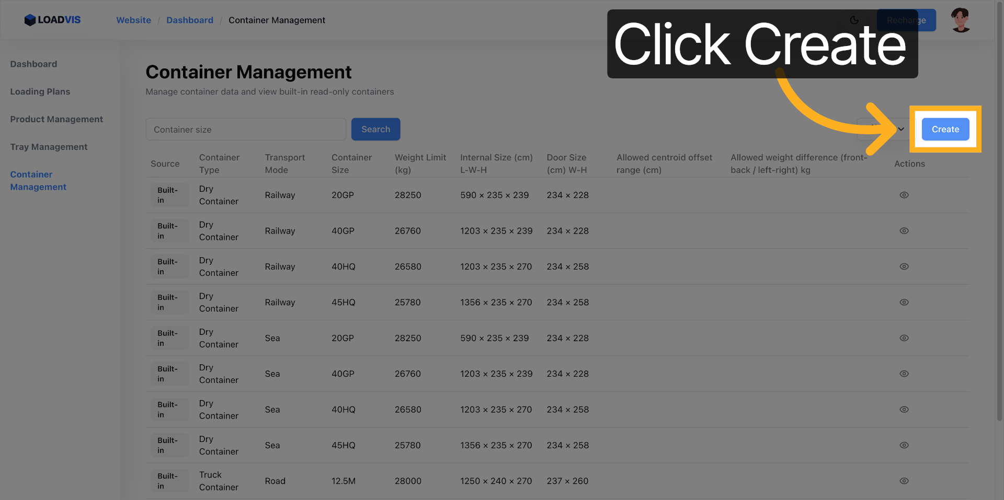Open Tray Management from sidebar
Image resolution: width=1004 pixels, height=500 pixels.
point(49,147)
